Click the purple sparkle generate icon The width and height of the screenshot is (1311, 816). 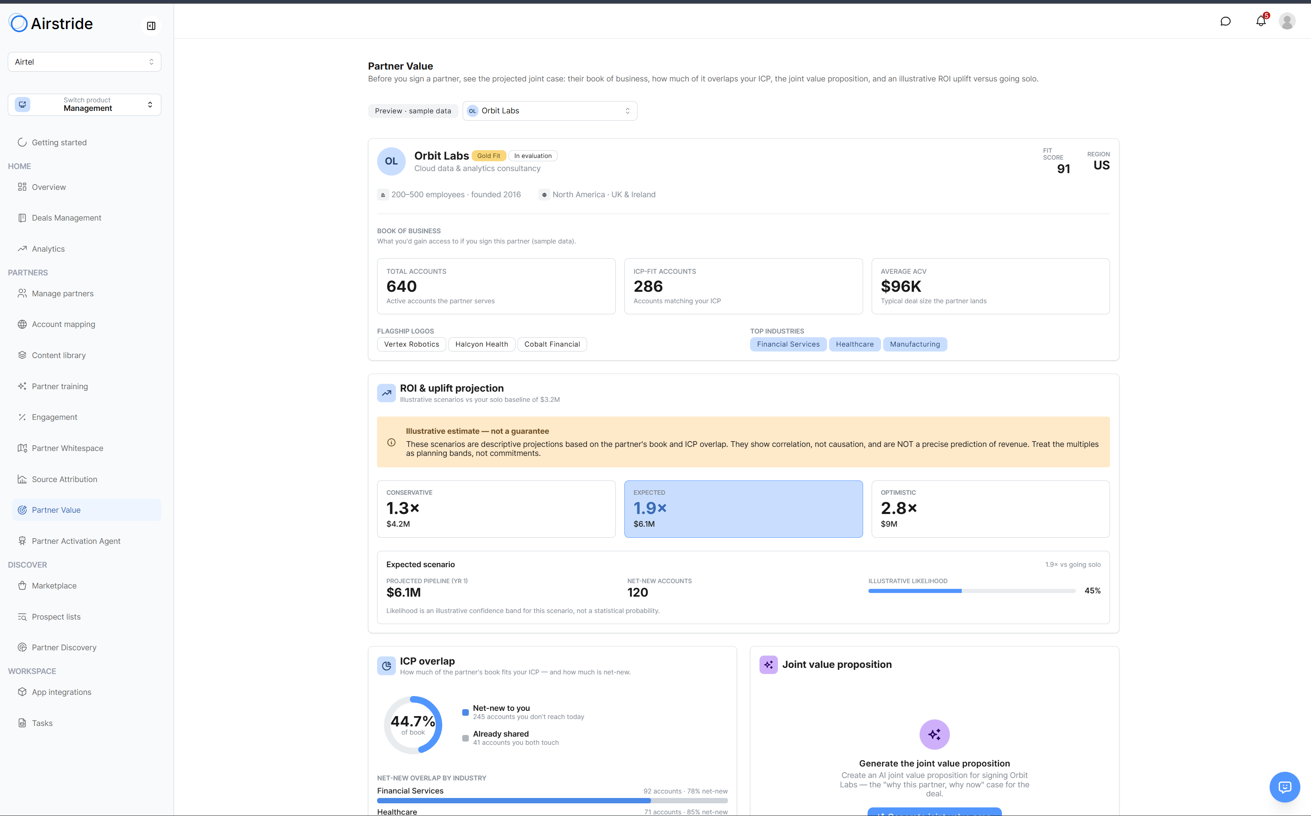934,735
